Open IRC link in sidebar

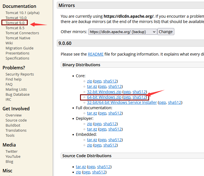coord(8,100)
